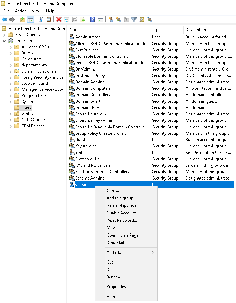Select Domain Controllers folder in tree
Screen dimensions: 236x303
(x=38, y=71)
